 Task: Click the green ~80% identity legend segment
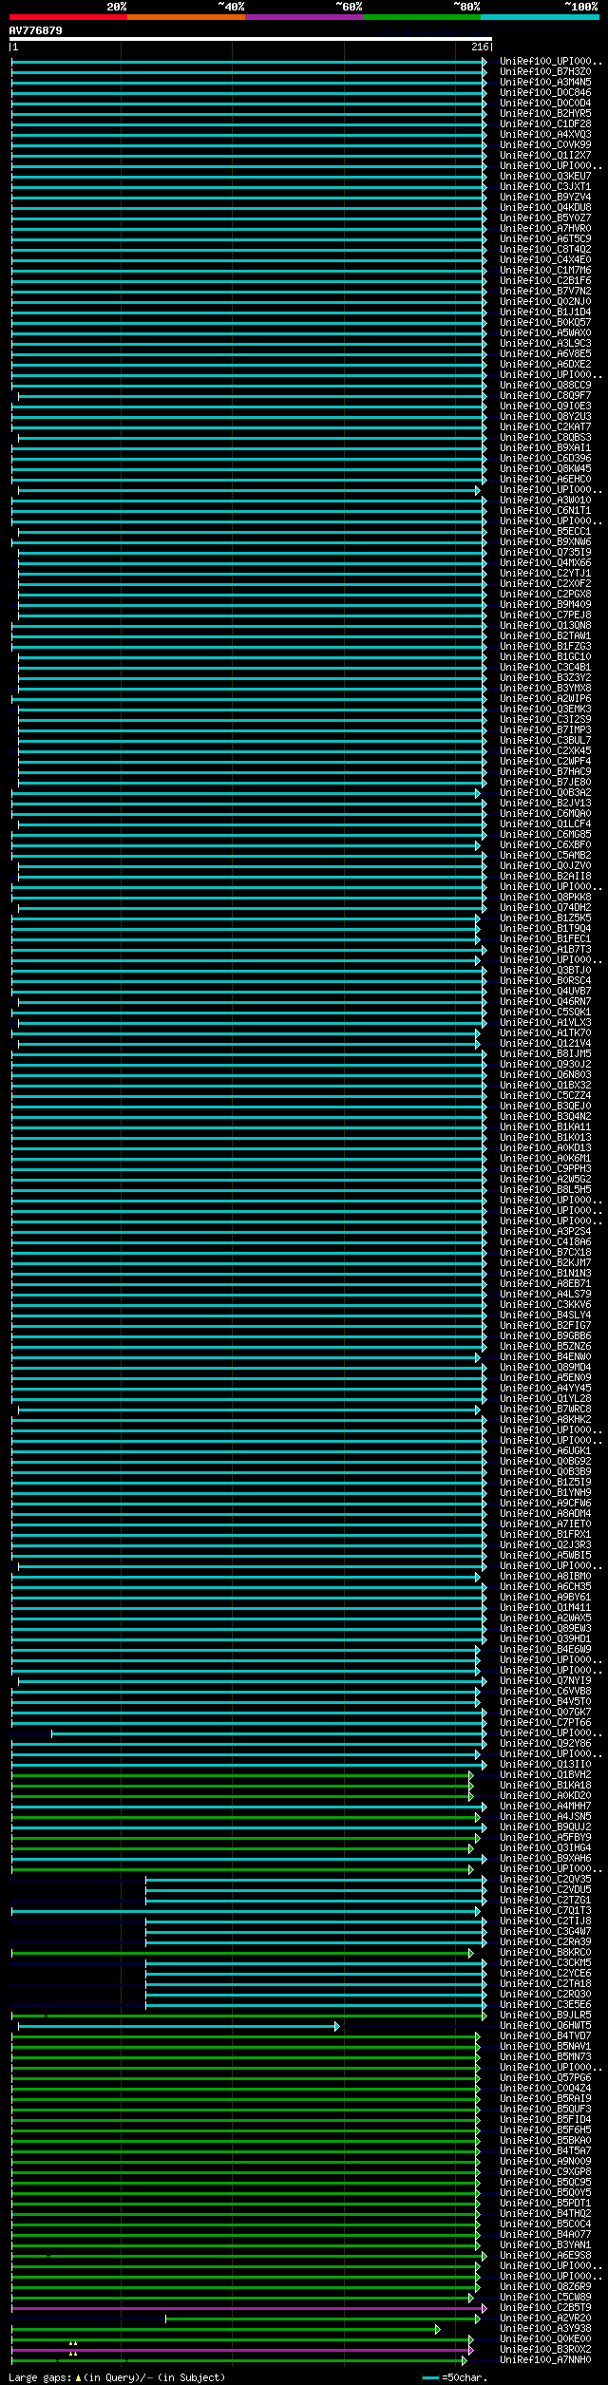point(421,16)
